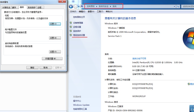Click 控制面板 in the breadcrumb path
Viewport: 194px width, 112px height.
(91, 6)
